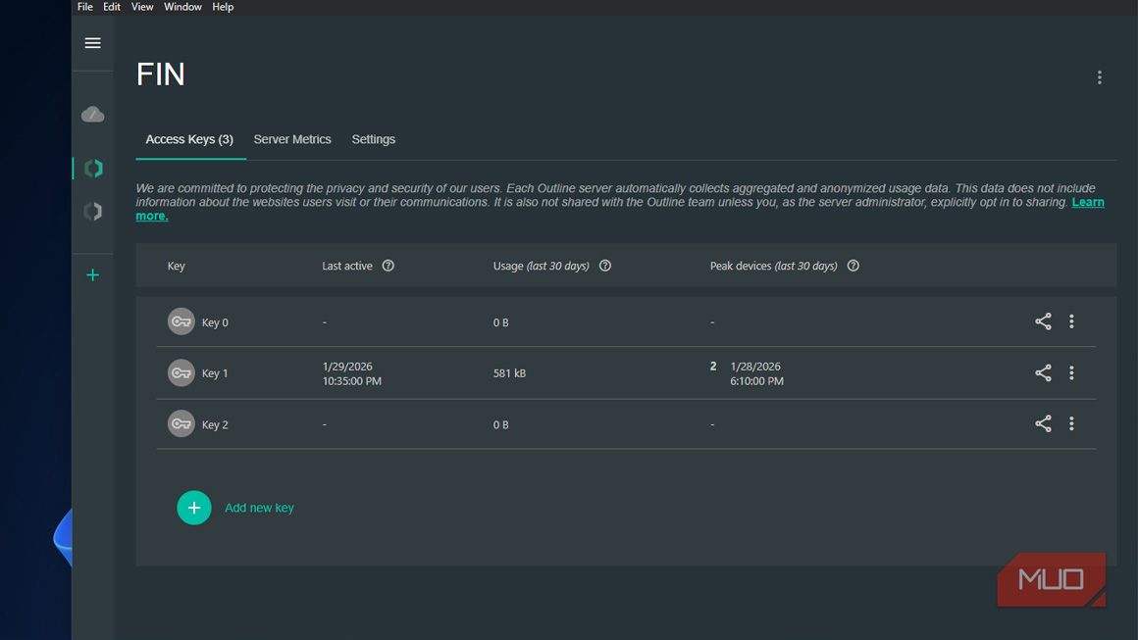The width and height of the screenshot is (1138, 640).
Task: Click the peak device count 2 for Key 1
Action: (x=713, y=366)
